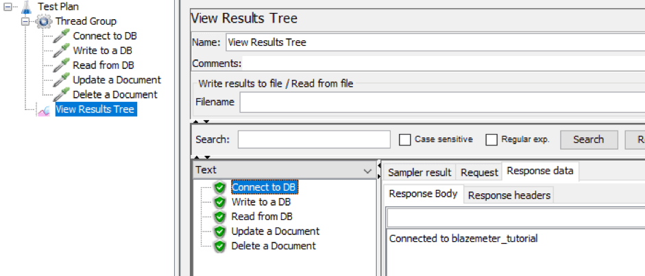Click split-pane arrows above the Text renderer dropdown
This screenshot has height=276, width=645.
tap(202, 157)
